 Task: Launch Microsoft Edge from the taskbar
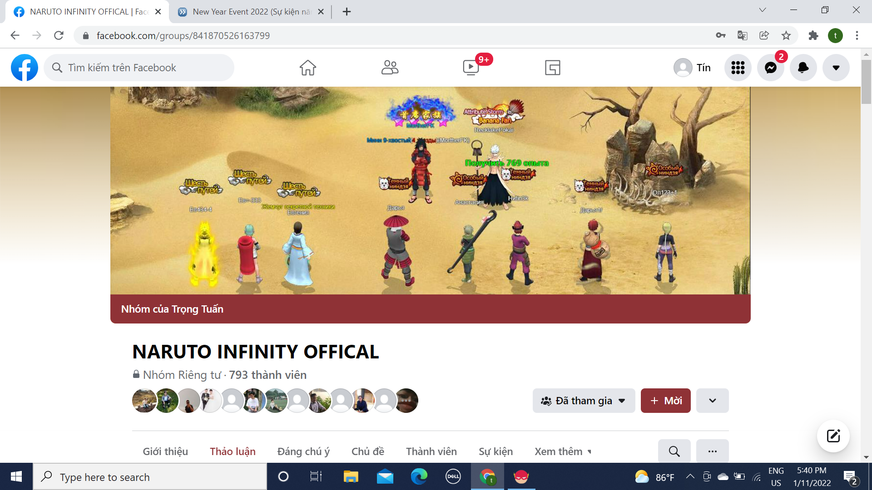[x=419, y=477]
